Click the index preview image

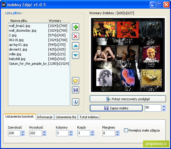point(128,55)
